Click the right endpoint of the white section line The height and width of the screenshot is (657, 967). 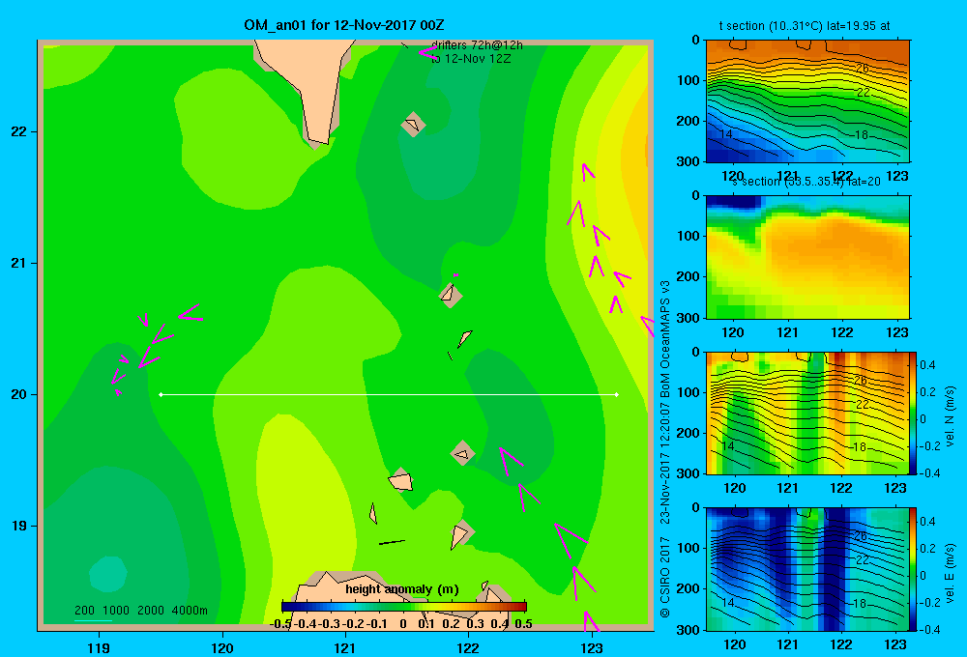point(617,394)
